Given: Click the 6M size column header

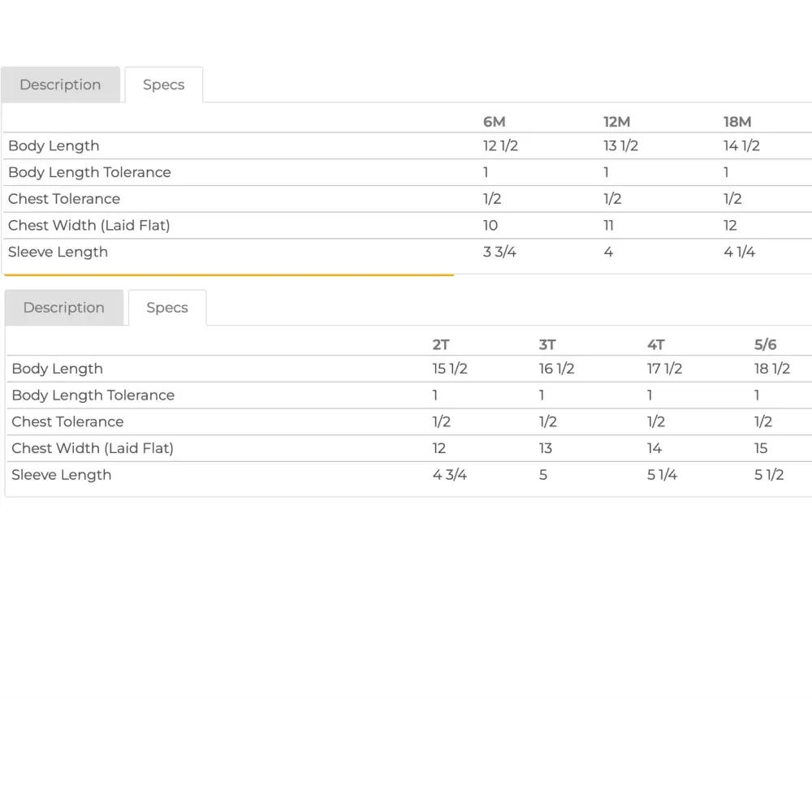Looking at the screenshot, I should coord(494,122).
